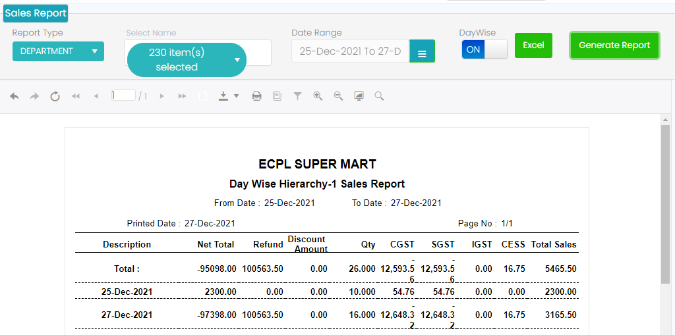Open the date range picker menu button
675x335 pixels.
tap(422, 52)
